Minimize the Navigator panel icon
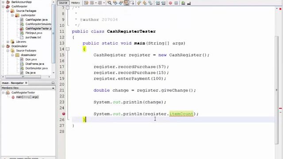The image size is (283, 159). tap(53, 83)
